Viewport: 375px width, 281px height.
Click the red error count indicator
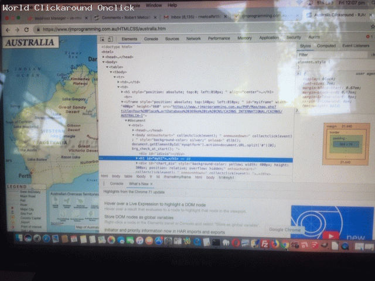pos(369,36)
